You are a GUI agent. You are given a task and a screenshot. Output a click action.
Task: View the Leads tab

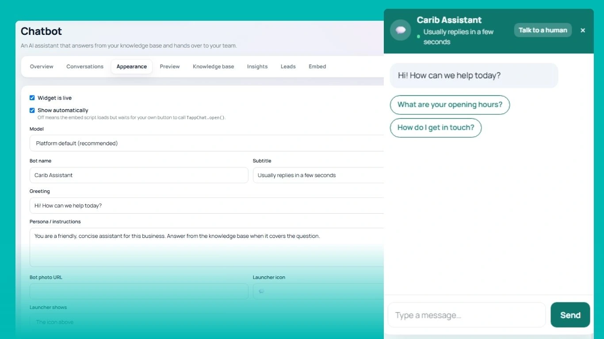(288, 67)
